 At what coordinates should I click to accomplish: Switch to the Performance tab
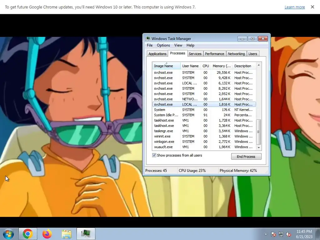click(x=214, y=54)
